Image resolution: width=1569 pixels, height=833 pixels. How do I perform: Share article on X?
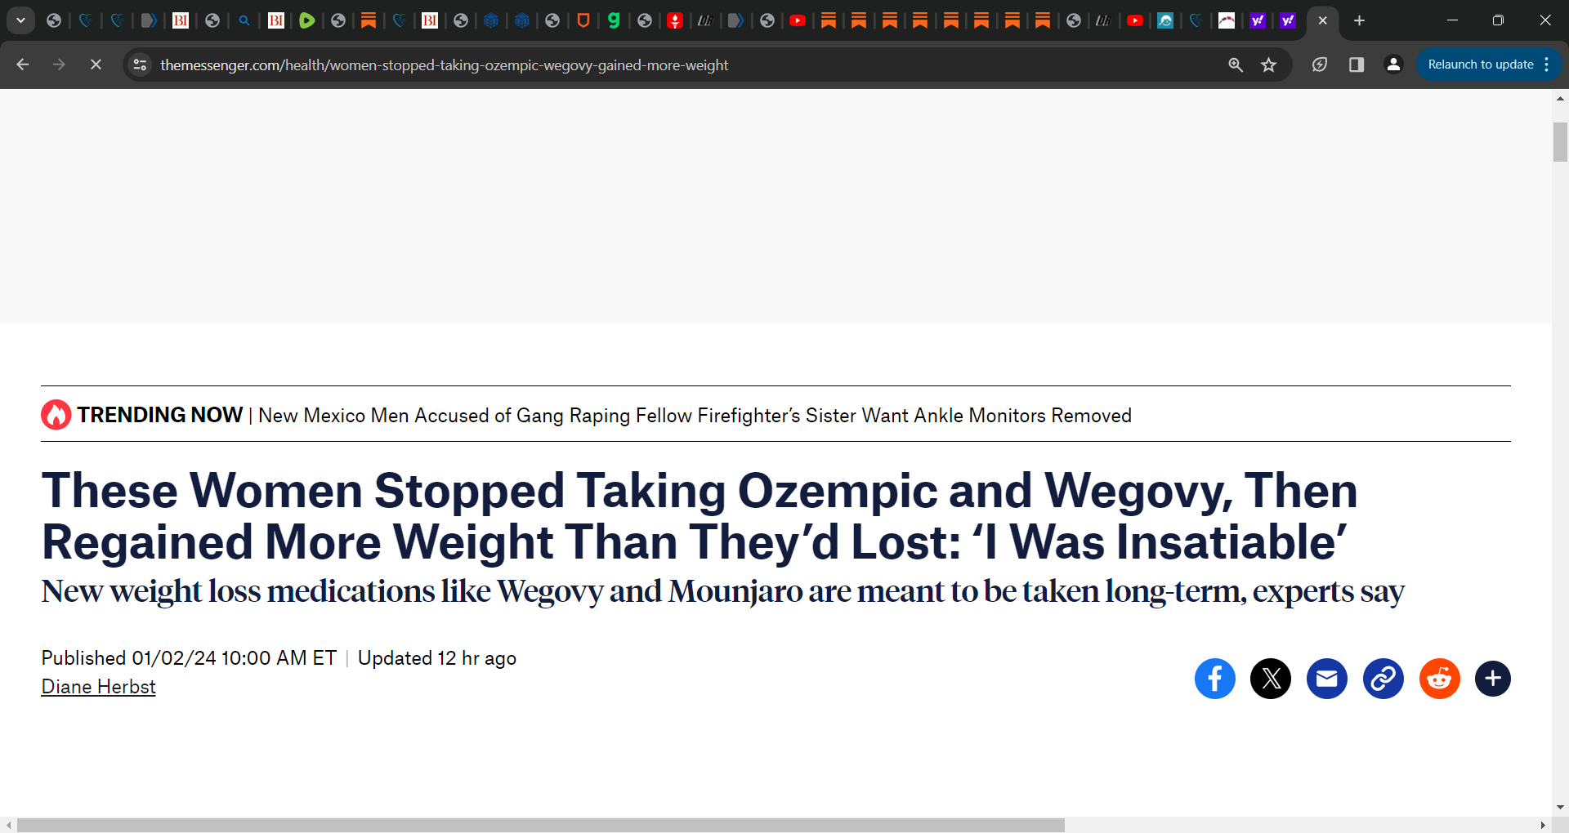(1271, 679)
